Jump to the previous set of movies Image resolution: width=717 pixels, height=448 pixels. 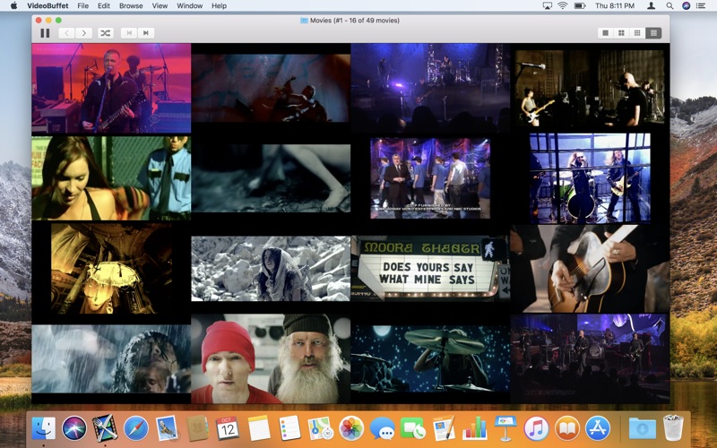click(129, 33)
